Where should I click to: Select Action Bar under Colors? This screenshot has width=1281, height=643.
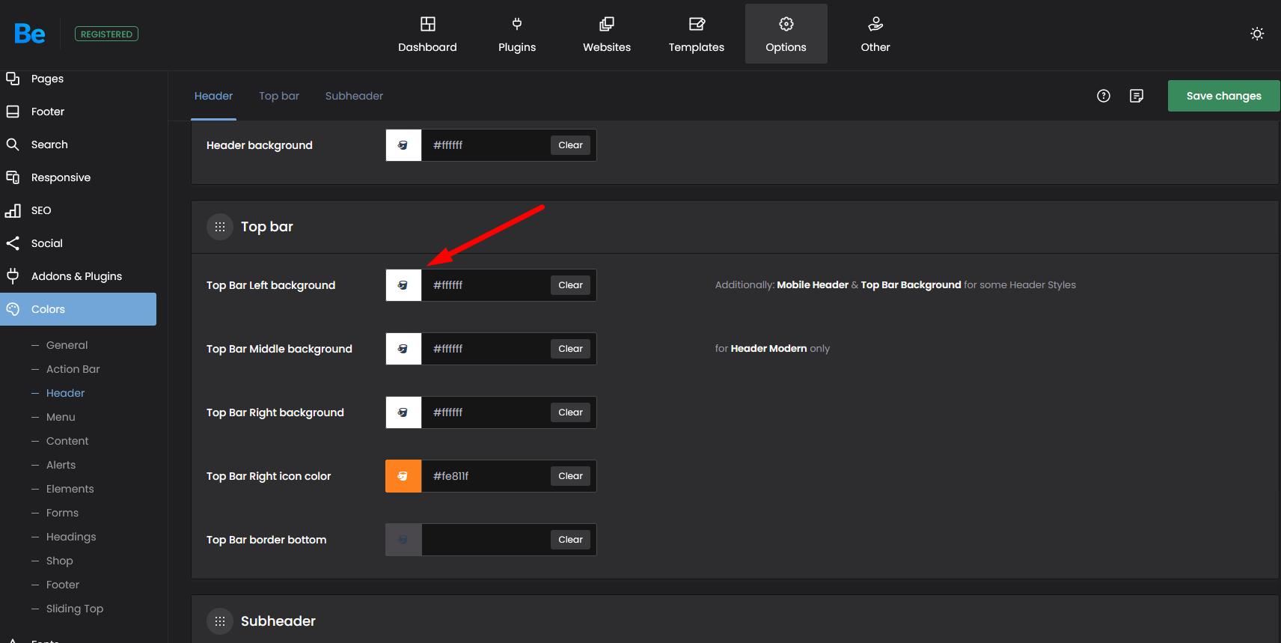73,369
